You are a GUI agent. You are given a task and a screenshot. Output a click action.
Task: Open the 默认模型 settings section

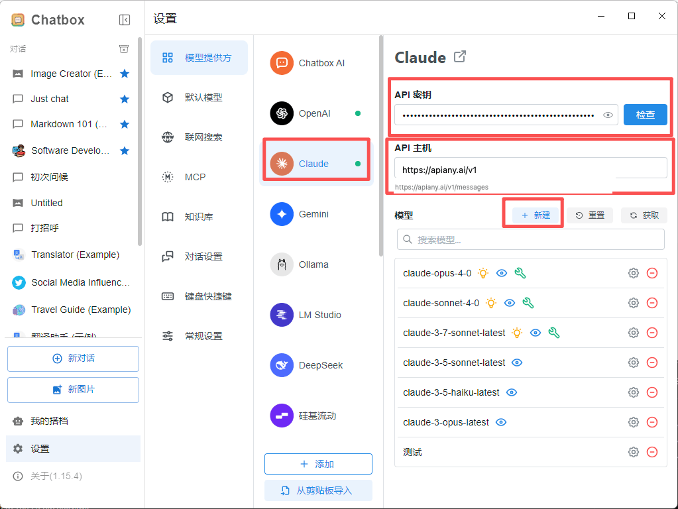[199, 97]
